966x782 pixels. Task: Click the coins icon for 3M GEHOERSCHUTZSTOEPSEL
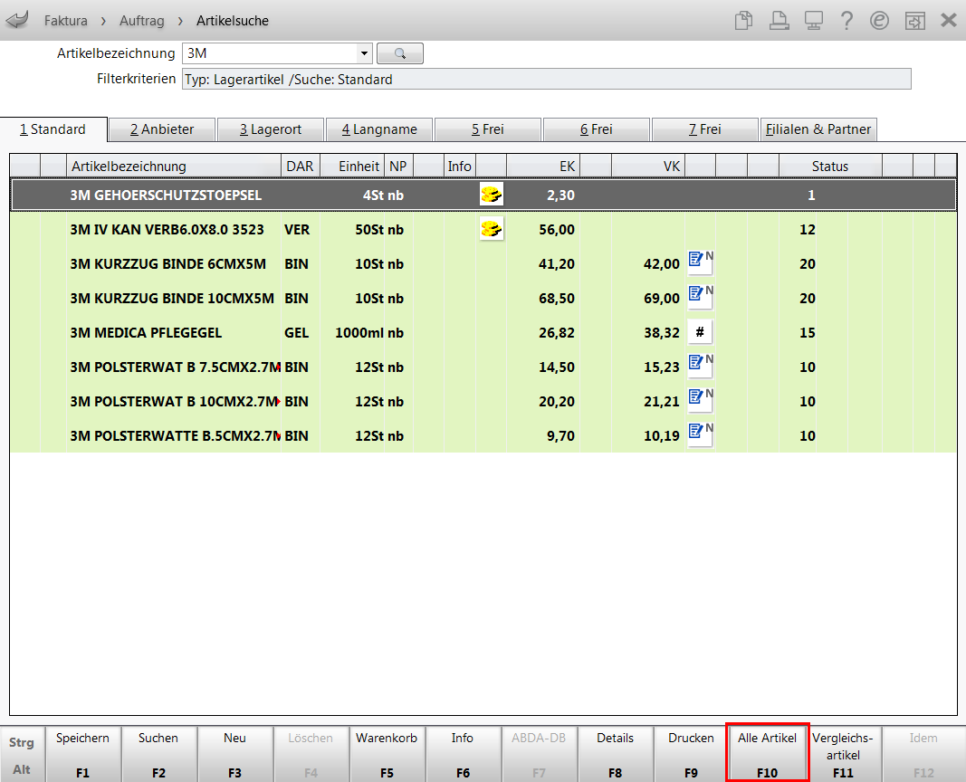[491, 195]
